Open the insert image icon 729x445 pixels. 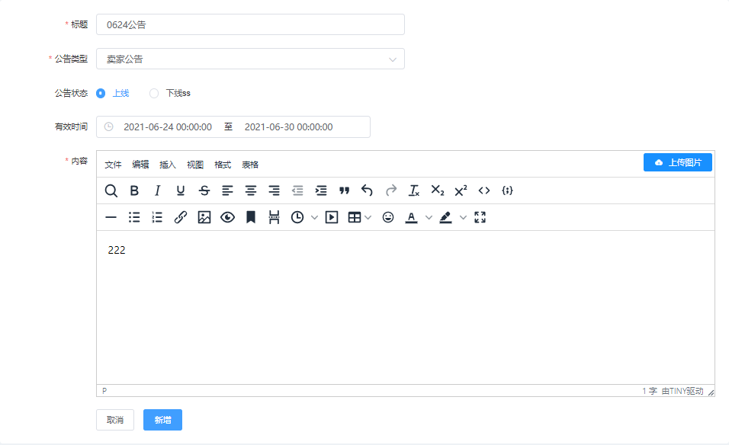click(x=204, y=217)
